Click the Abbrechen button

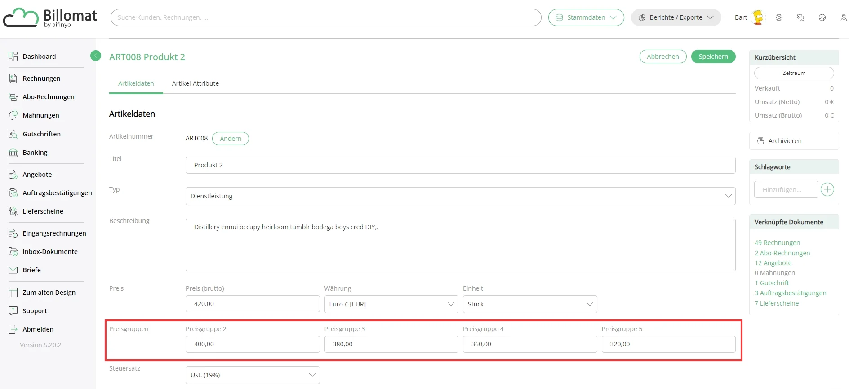(663, 57)
